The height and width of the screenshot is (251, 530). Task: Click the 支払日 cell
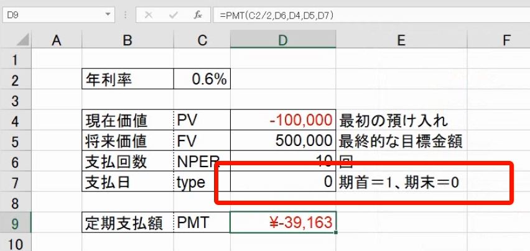click(128, 182)
